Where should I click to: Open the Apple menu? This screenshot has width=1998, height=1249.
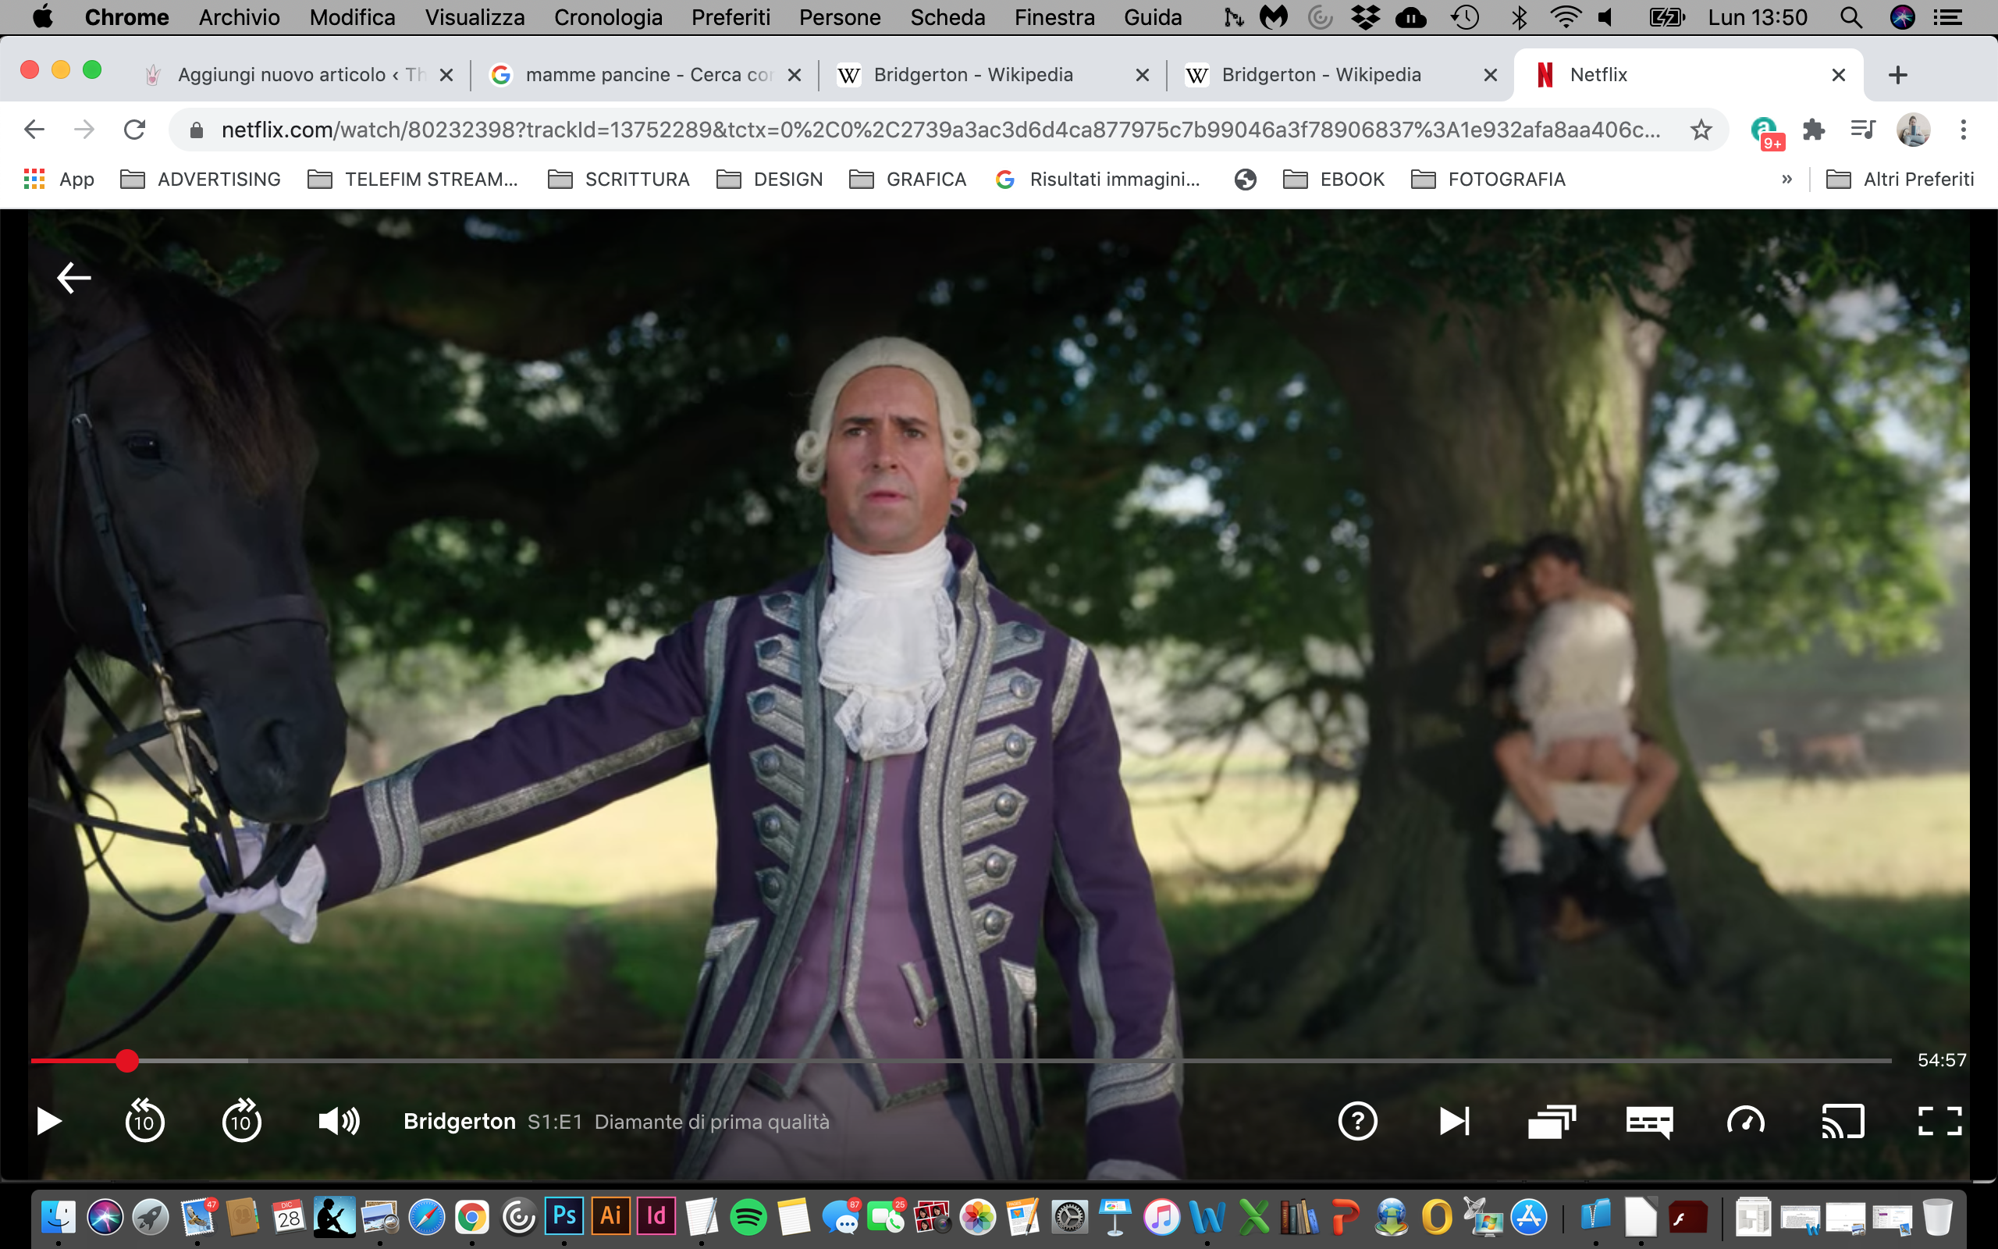coord(41,17)
